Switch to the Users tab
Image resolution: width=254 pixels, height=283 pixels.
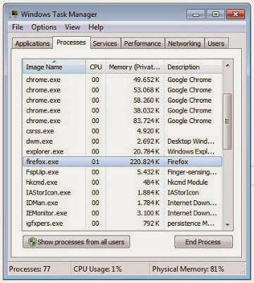(216, 43)
